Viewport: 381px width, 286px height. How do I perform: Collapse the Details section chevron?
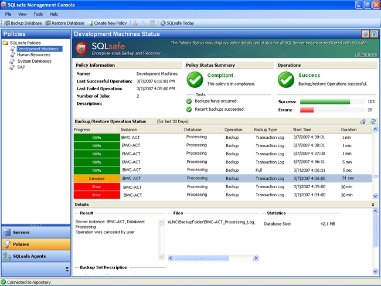tap(373, 205)
